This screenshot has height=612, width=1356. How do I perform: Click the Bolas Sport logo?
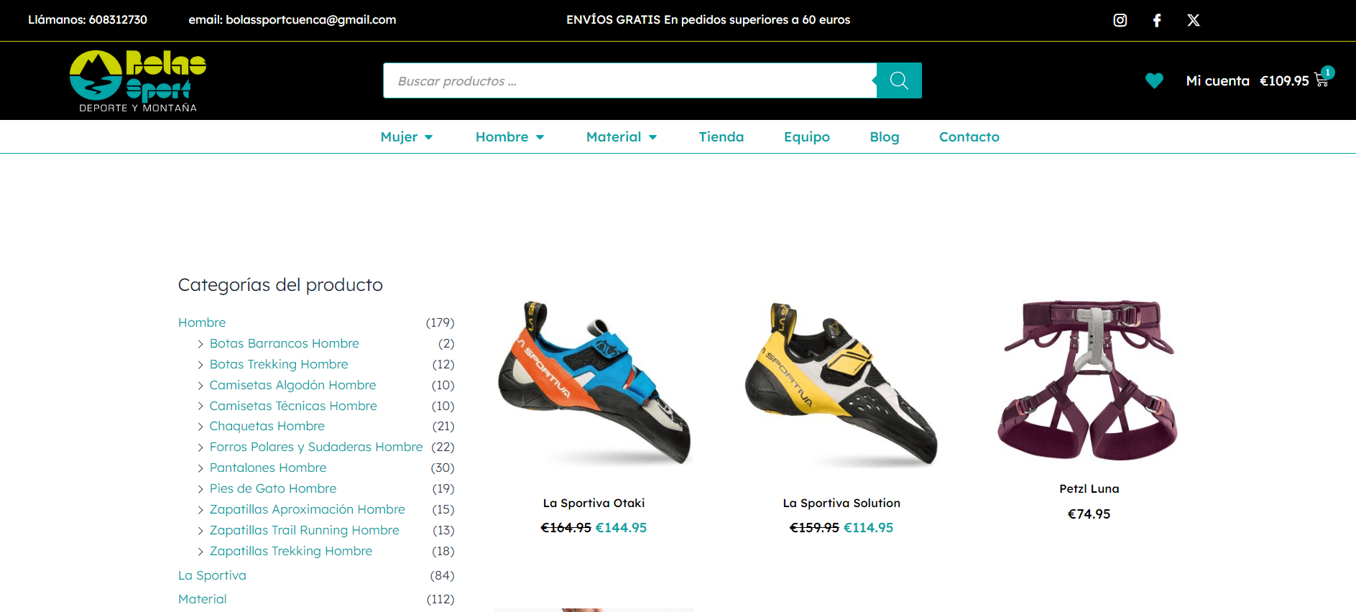[x=138, y=80]
